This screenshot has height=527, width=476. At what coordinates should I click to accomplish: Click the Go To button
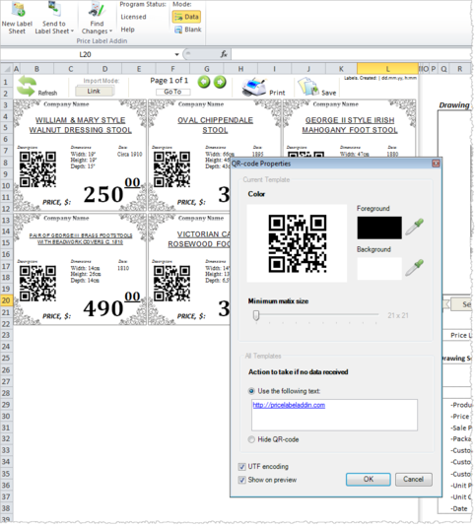172,92
